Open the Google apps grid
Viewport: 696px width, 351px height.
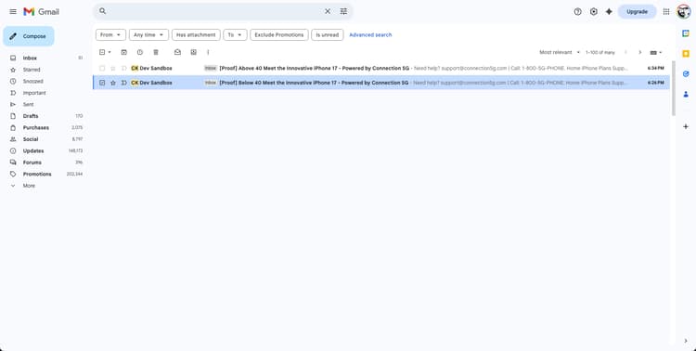666,11
